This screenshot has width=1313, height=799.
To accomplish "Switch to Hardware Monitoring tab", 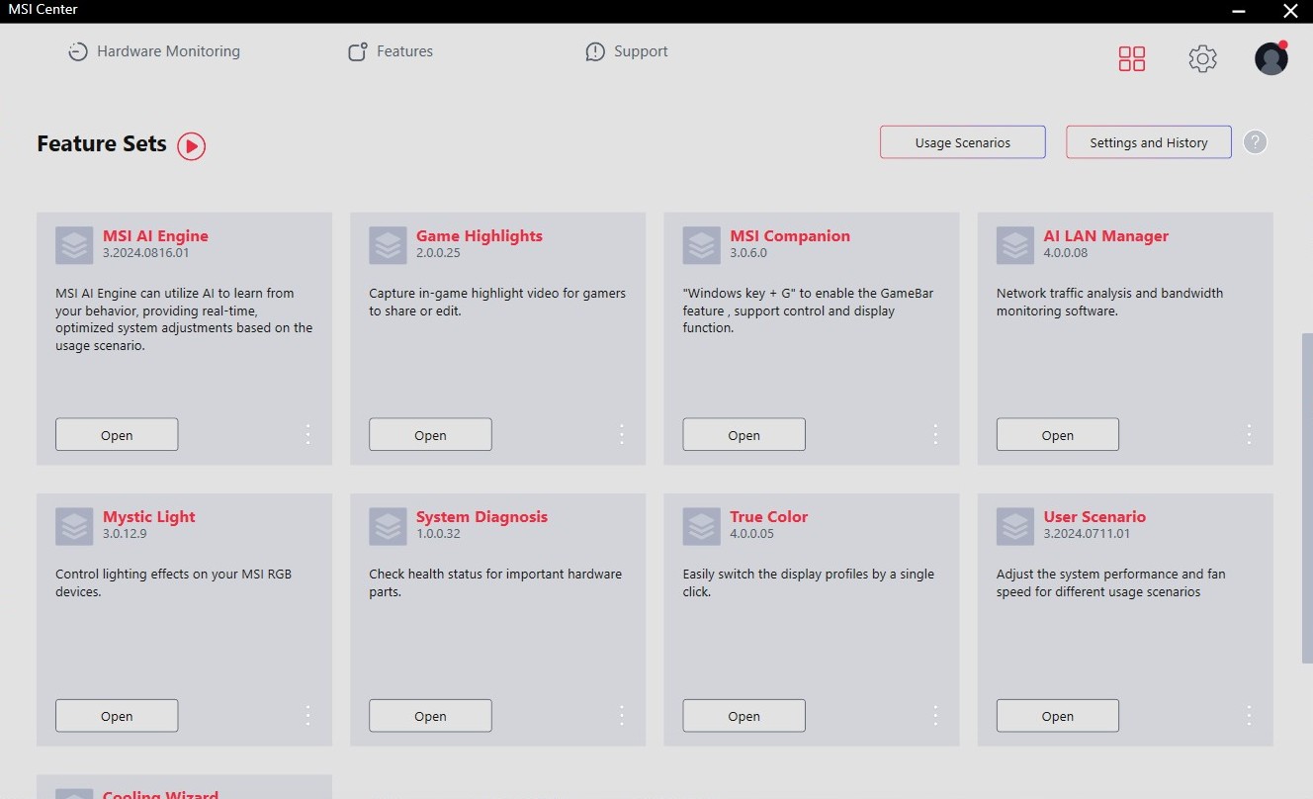I will tap(153, 51).
